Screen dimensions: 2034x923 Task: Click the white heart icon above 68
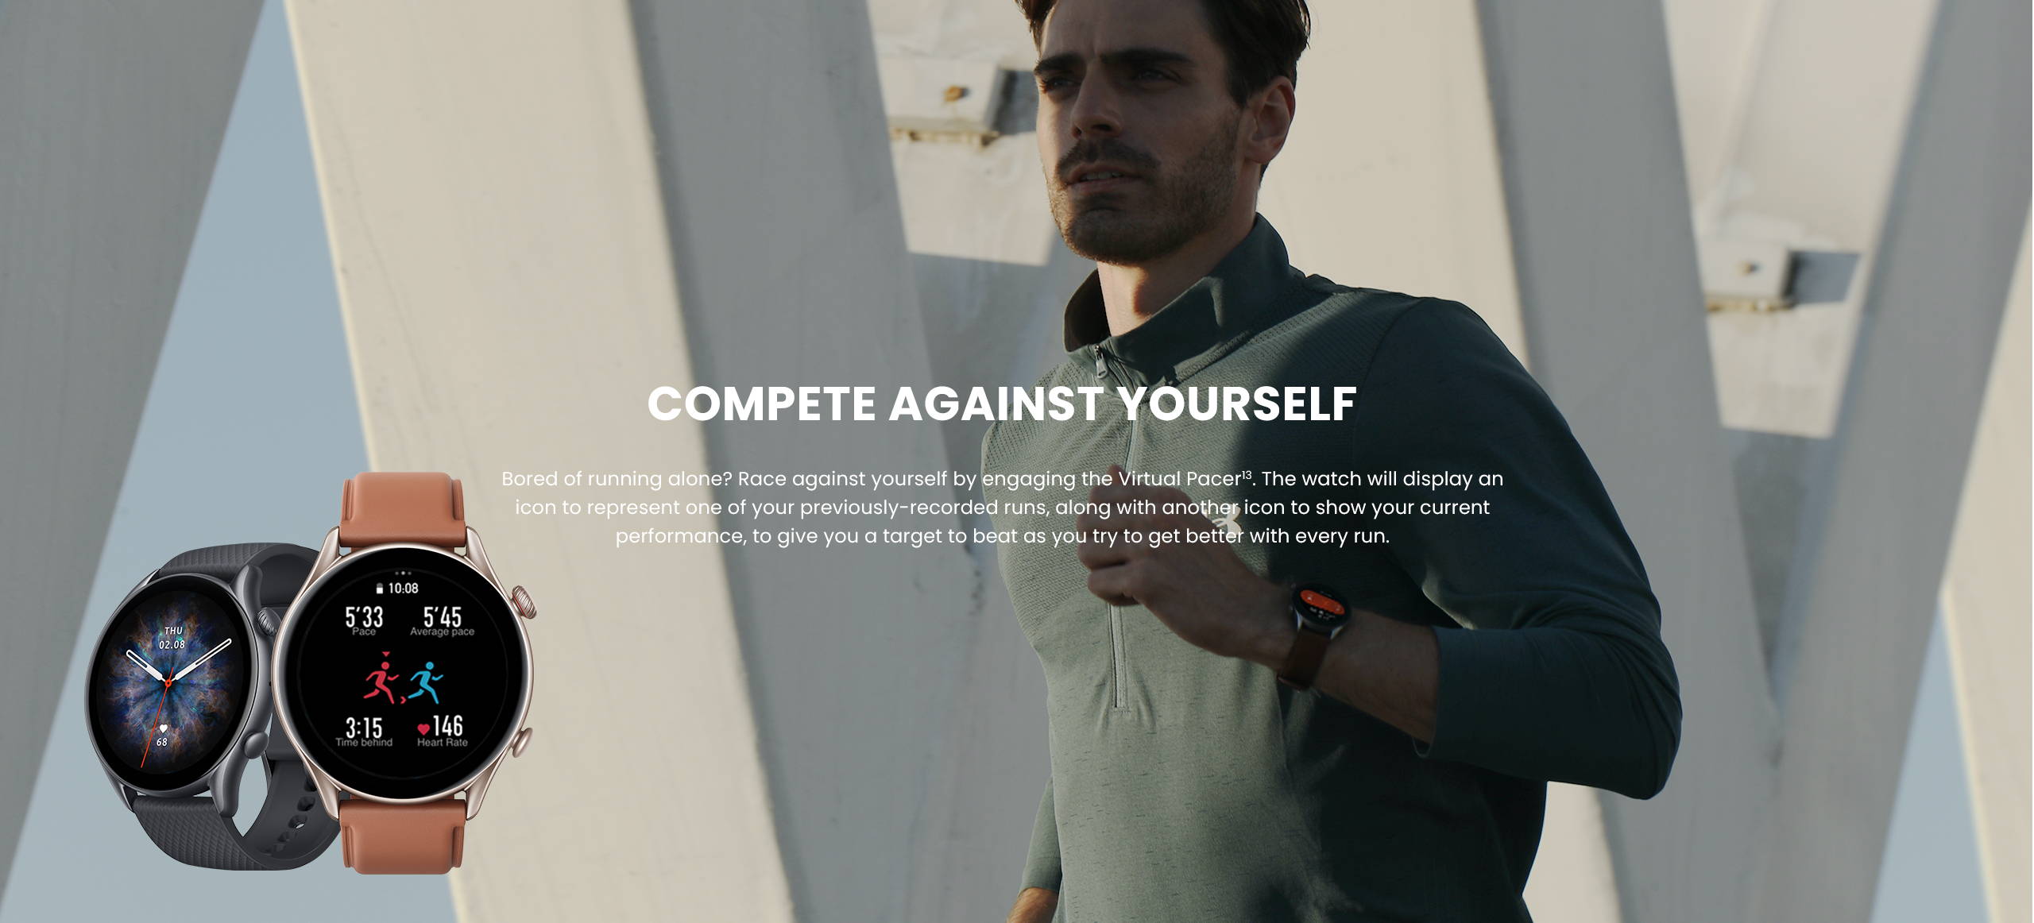pyautogui.click(x=163, y=728)
